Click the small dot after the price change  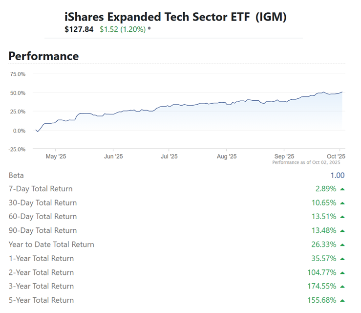coord(149,29)
